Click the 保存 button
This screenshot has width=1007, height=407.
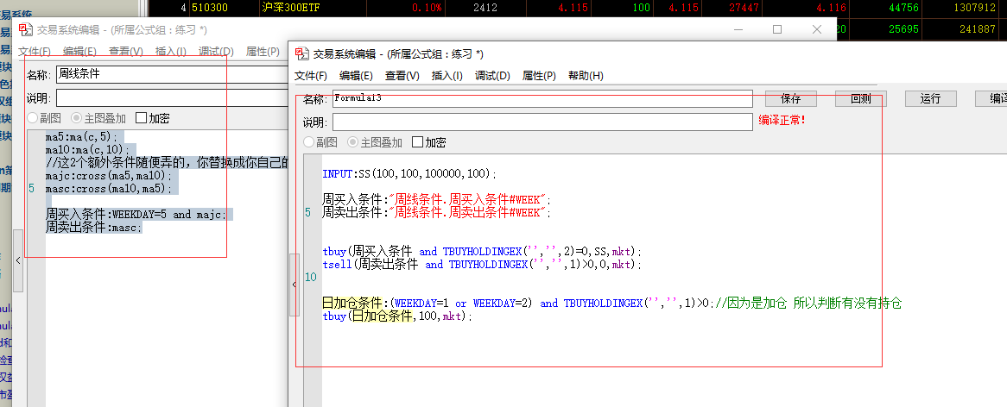point(790,98)
